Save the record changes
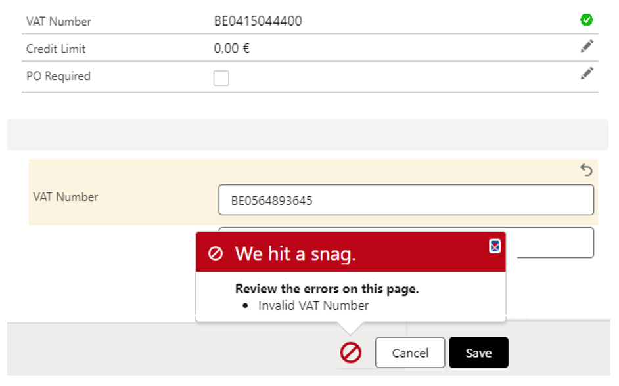This screenshot has height=386, width=619. pyautogui.click(x=478, y=353)
